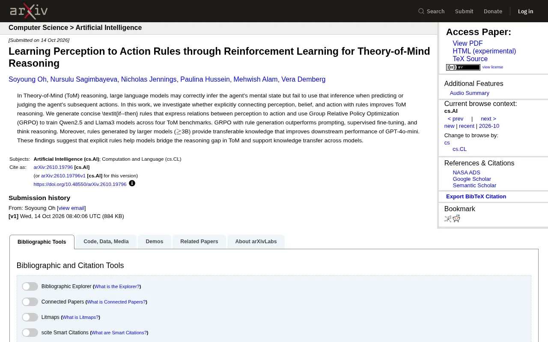Open the Audio Summary link

469,93
